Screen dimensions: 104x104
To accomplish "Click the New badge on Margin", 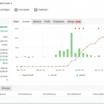I will click(x=78, y=22).
